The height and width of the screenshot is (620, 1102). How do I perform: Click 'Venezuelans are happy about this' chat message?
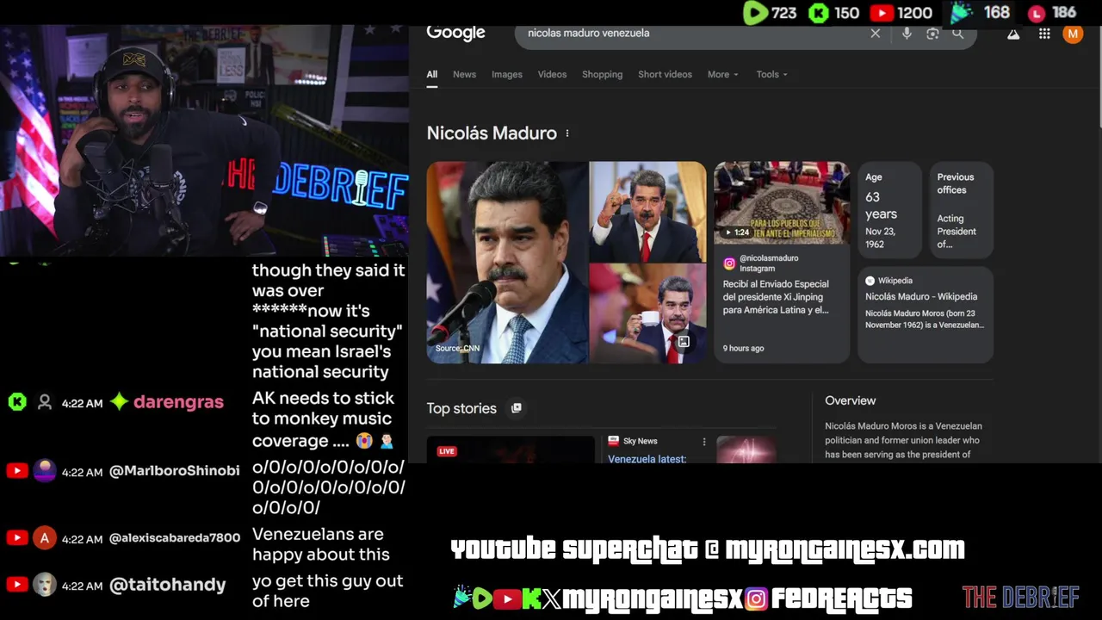[320, 544]
